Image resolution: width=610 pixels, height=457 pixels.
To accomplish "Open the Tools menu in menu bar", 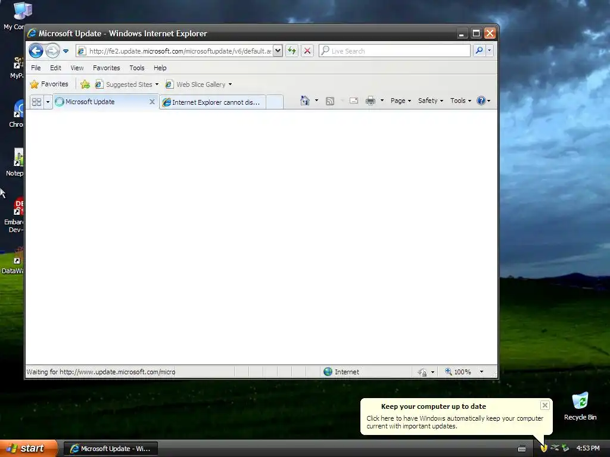I will [x=137, y=68].
